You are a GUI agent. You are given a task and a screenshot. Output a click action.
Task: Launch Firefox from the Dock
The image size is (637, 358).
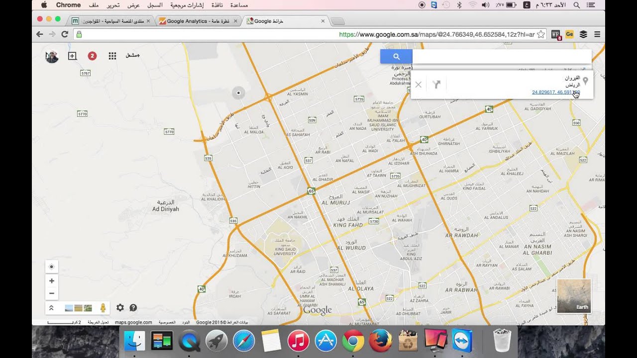tap(381, 341)
